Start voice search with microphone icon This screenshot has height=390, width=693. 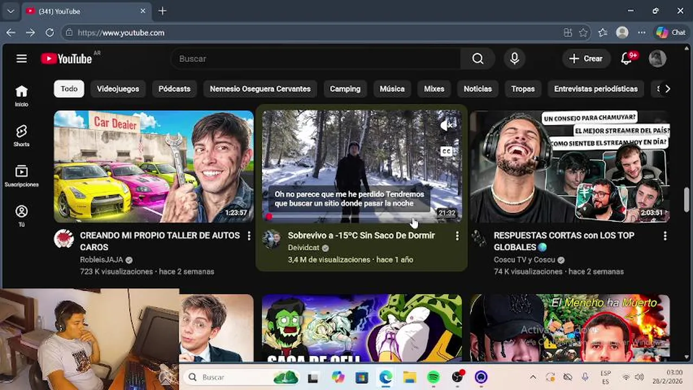click(x=515, y=58)
